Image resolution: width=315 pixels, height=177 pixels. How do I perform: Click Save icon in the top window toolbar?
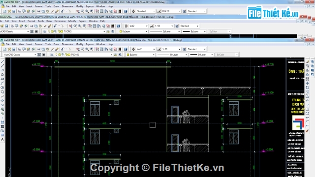point(14,11)
